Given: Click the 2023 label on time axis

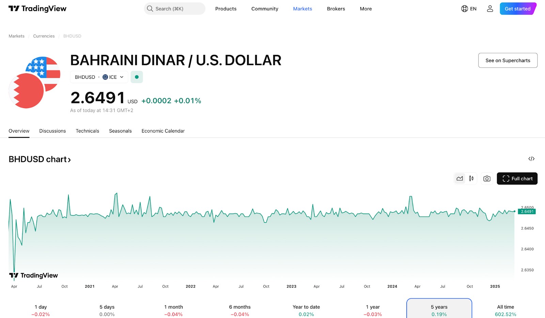Looking at the screenshot, I should coord(291,286).
